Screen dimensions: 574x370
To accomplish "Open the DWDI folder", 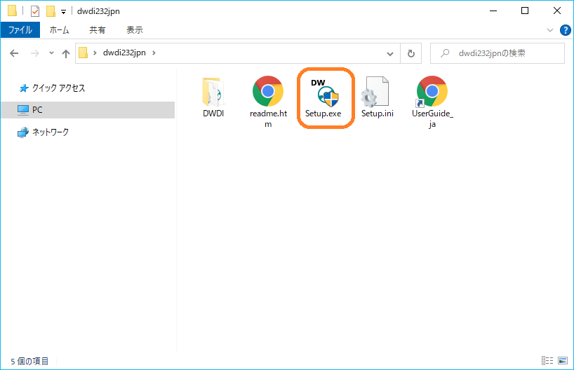I will 213,97.
